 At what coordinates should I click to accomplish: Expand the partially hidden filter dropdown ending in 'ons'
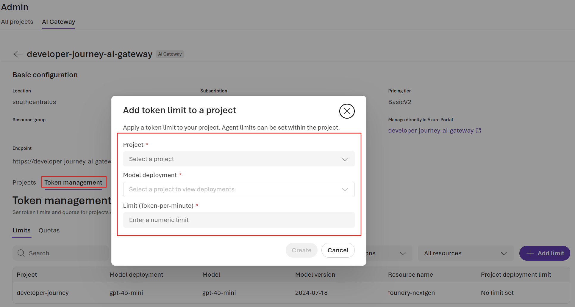click(x=389, y=253)
